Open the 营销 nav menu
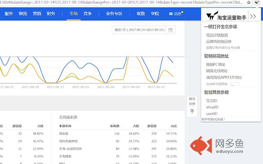The image size is (263, 164). [x=37, y=14]
